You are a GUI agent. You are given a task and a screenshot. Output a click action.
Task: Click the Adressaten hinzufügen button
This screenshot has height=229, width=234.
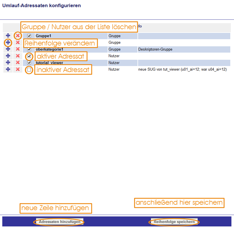[x=60, y=222]
